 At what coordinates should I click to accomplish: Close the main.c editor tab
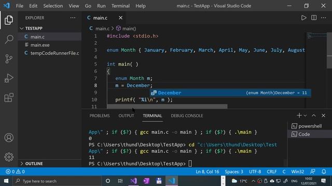pos(120,18)
